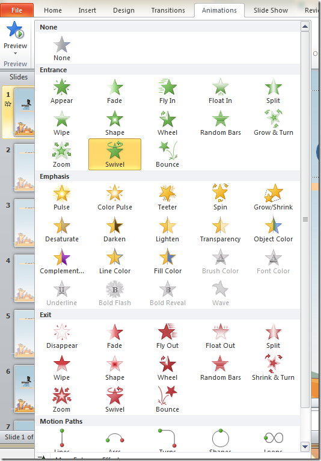The width and height of the screenshot is (321, 461).
Task: Click the gallery scroll down arrow
Action: (305, 447)
